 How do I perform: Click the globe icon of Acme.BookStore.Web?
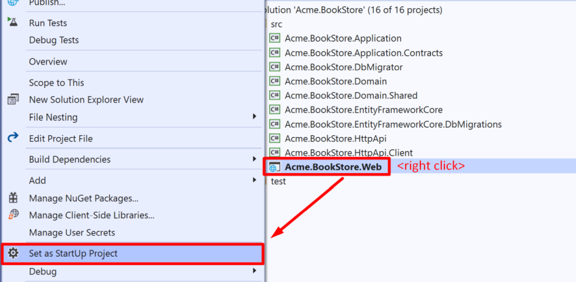pos(274,167)
